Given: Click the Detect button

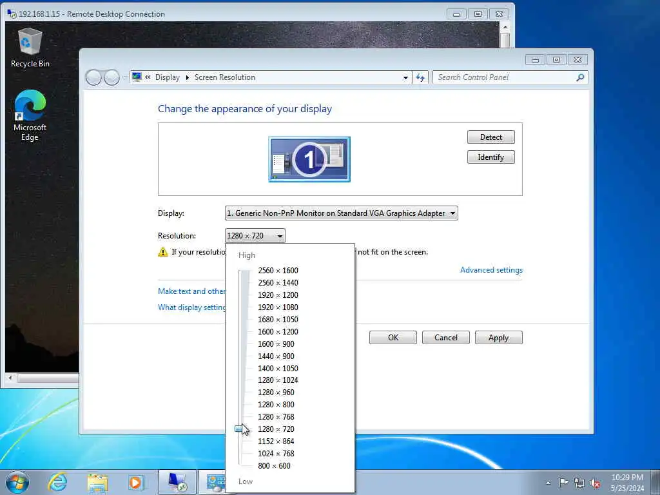Looking at the screenshot, I should [490, 137].
